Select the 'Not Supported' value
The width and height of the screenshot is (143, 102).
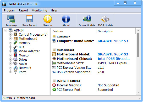point(108,85)
